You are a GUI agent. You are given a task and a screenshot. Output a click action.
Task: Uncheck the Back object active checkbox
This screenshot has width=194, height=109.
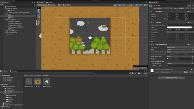pyautogui.click(x=155, y=6)
